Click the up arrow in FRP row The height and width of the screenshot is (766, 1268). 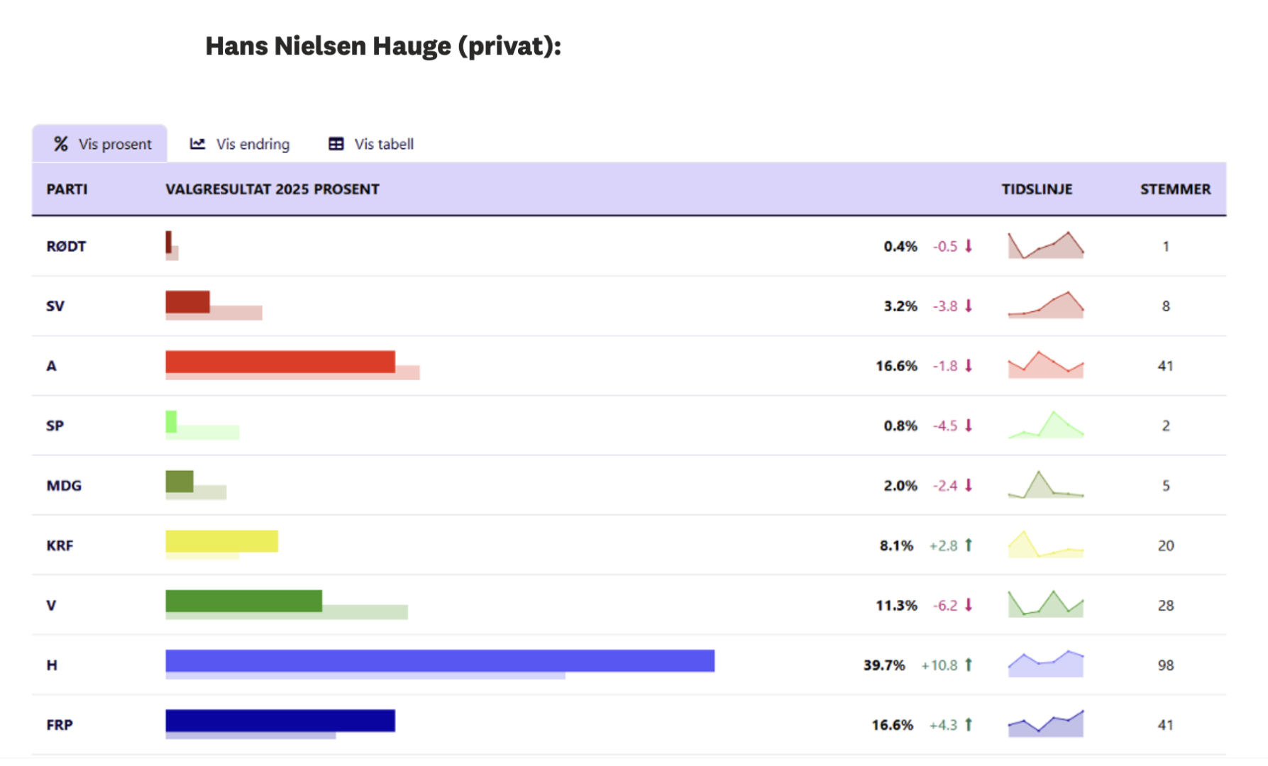click(969, 724)
